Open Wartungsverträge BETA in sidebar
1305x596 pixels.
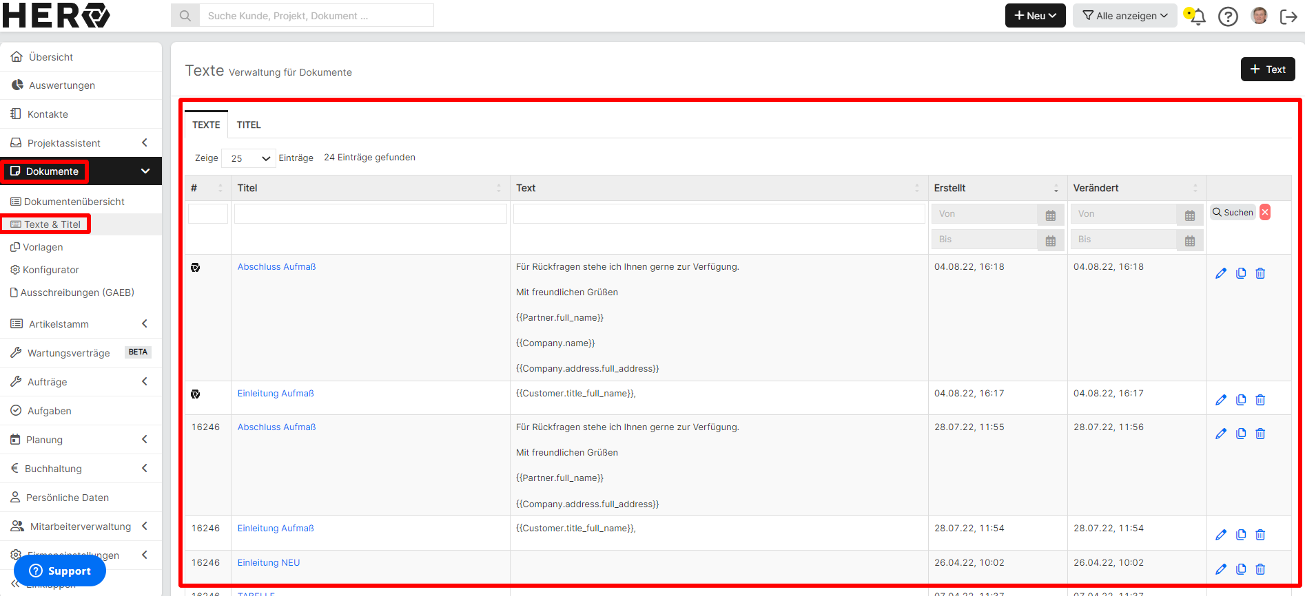pyautogui.click(x=81, y=353)
